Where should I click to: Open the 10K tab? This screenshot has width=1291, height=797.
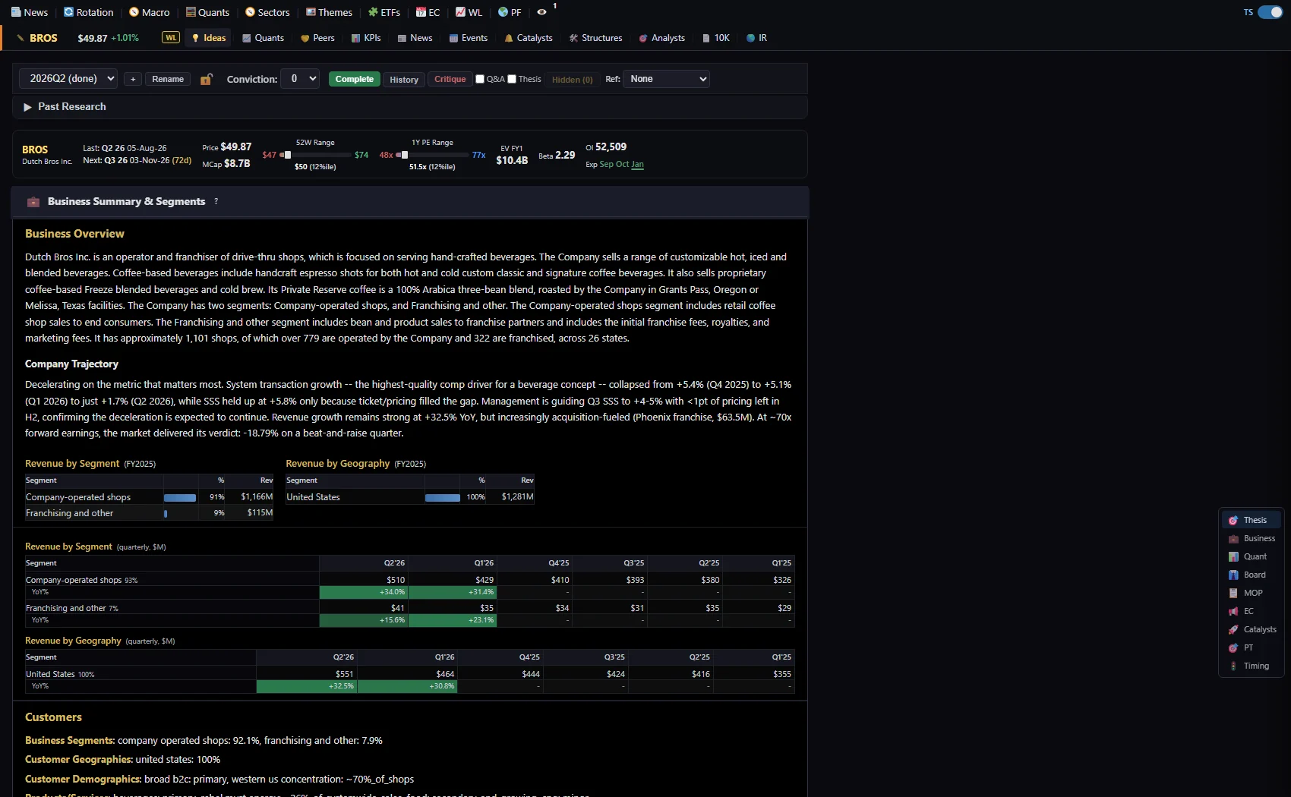point(715,38)
